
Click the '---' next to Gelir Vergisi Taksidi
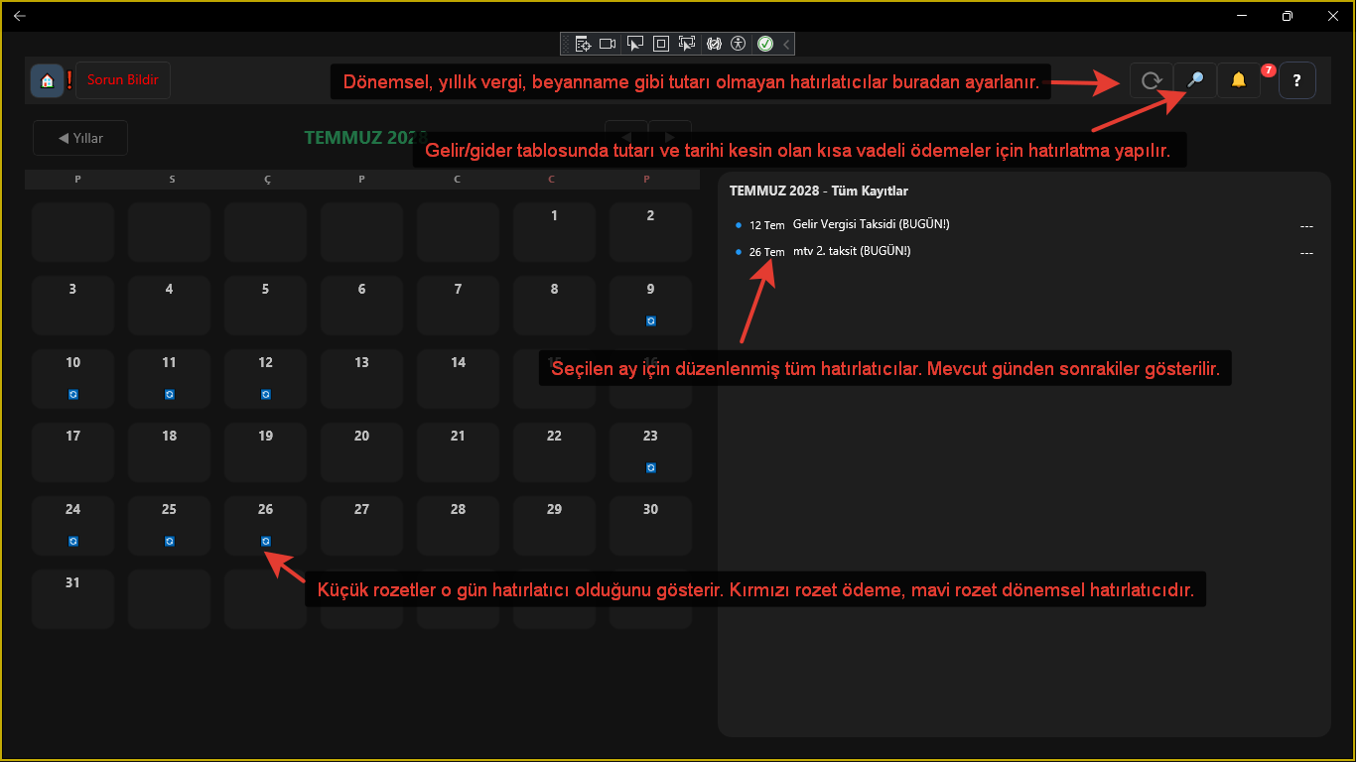coord(1305,224)
